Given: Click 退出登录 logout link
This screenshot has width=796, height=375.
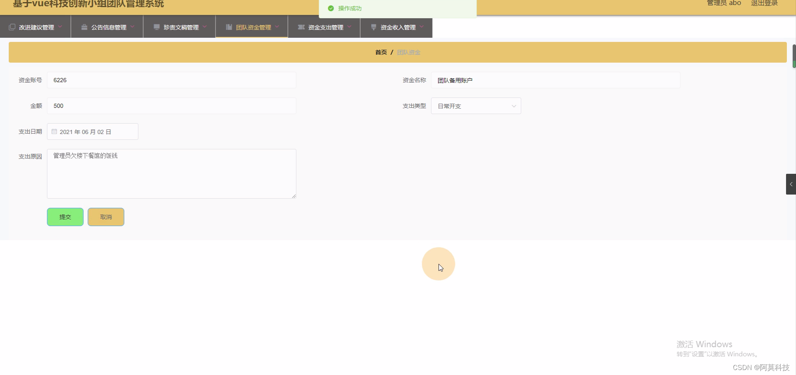Looking at the screenshot, I should [x=764, y=3].
